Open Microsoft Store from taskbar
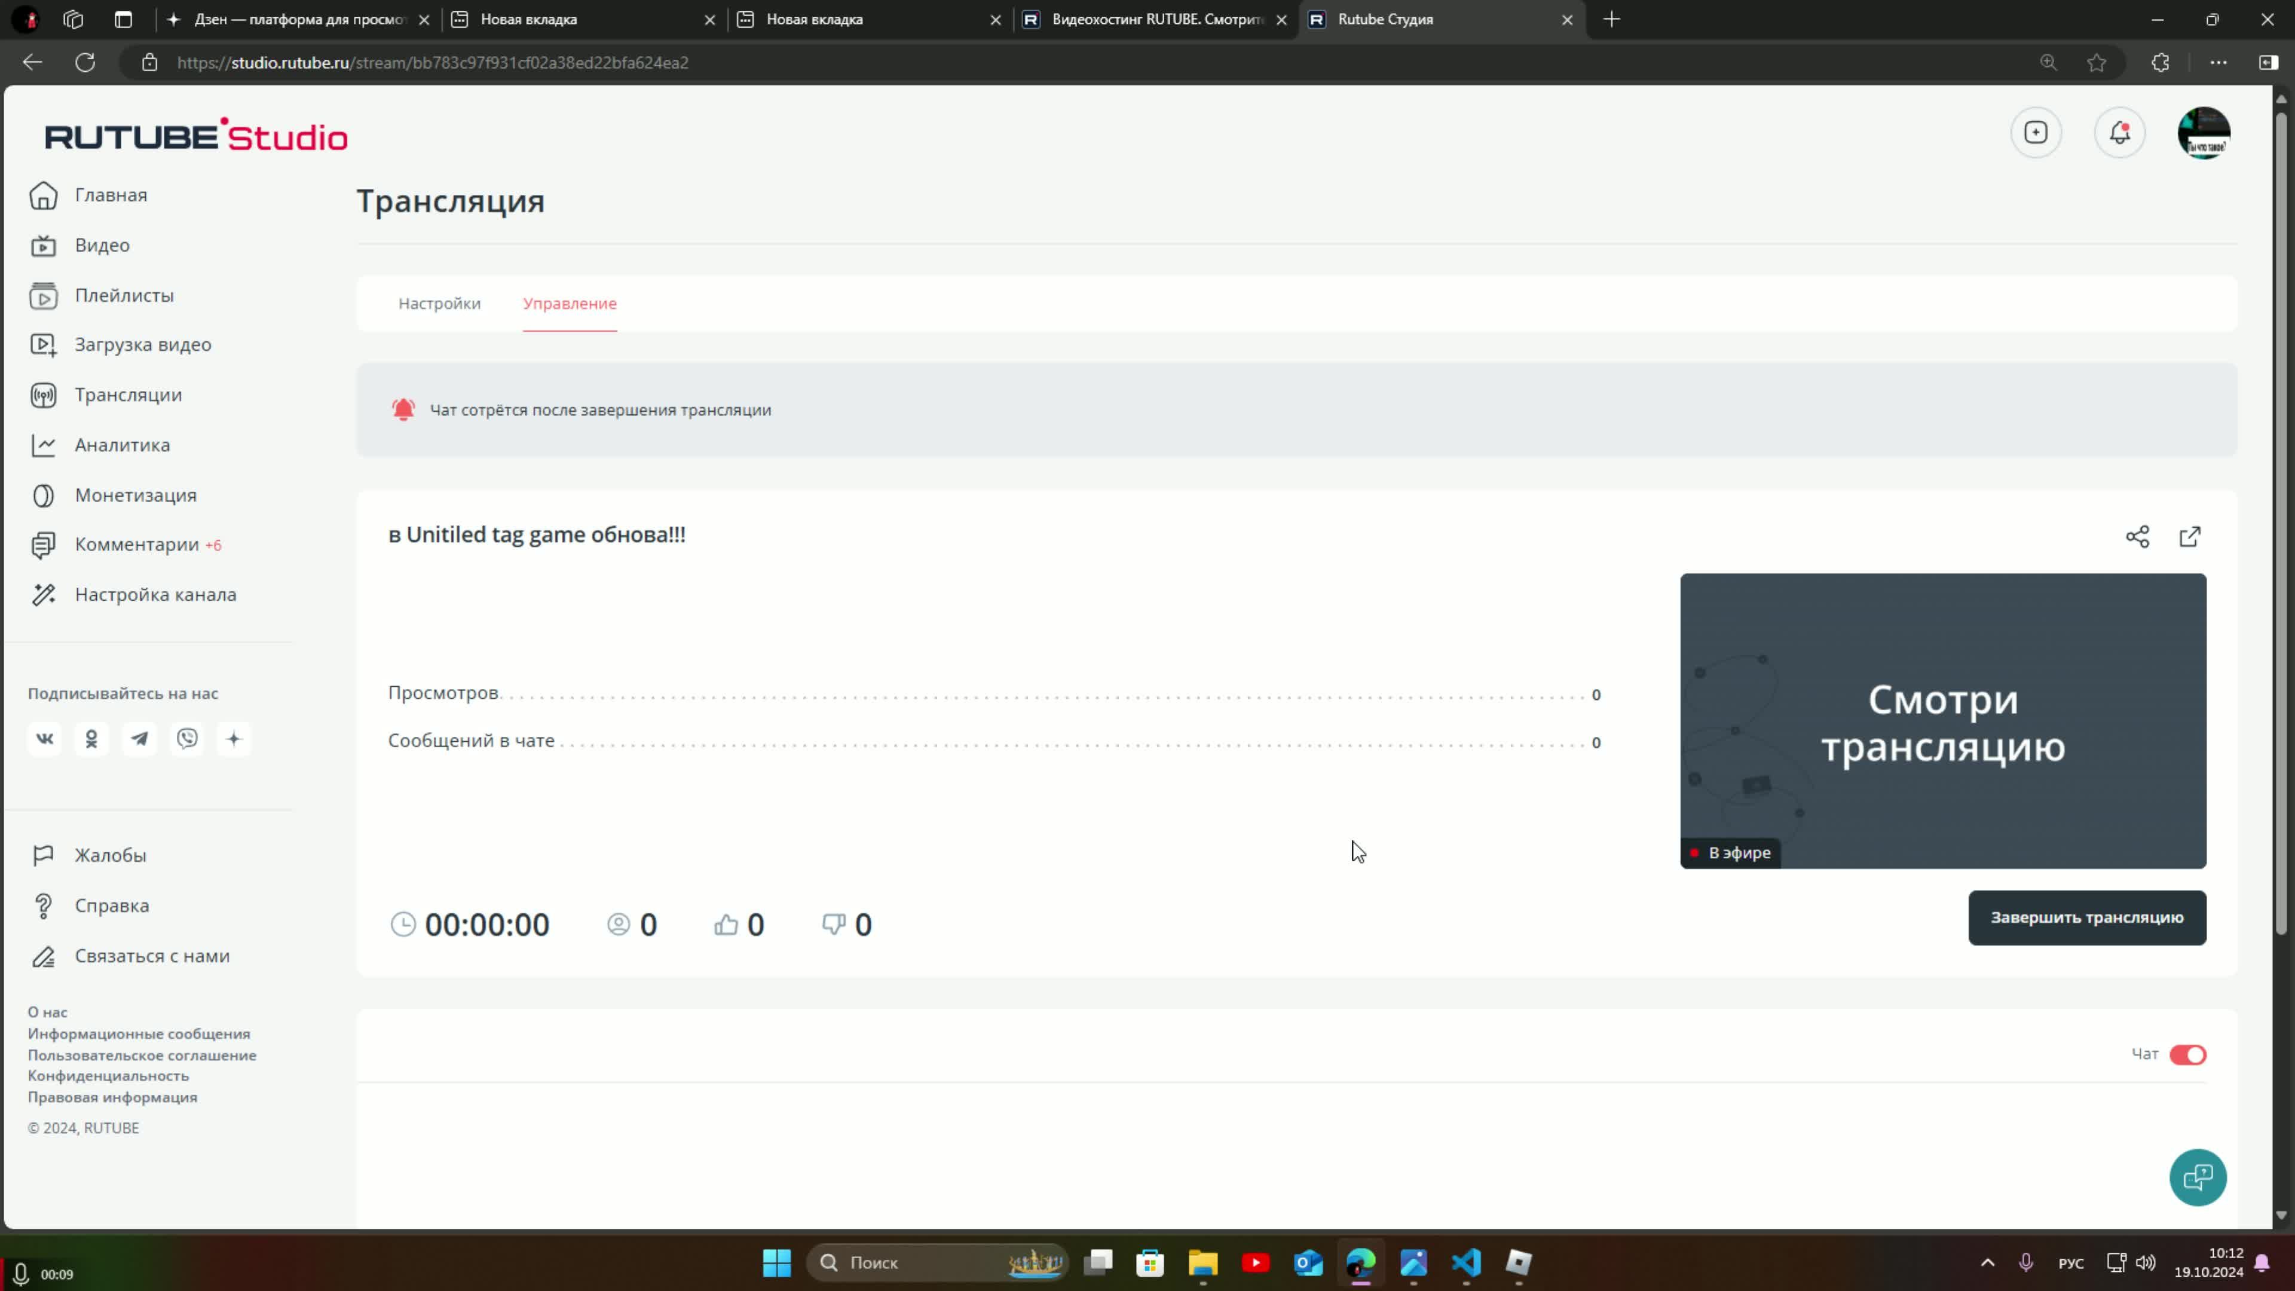The image size is (2295, 1291). pos(1150,1262)
